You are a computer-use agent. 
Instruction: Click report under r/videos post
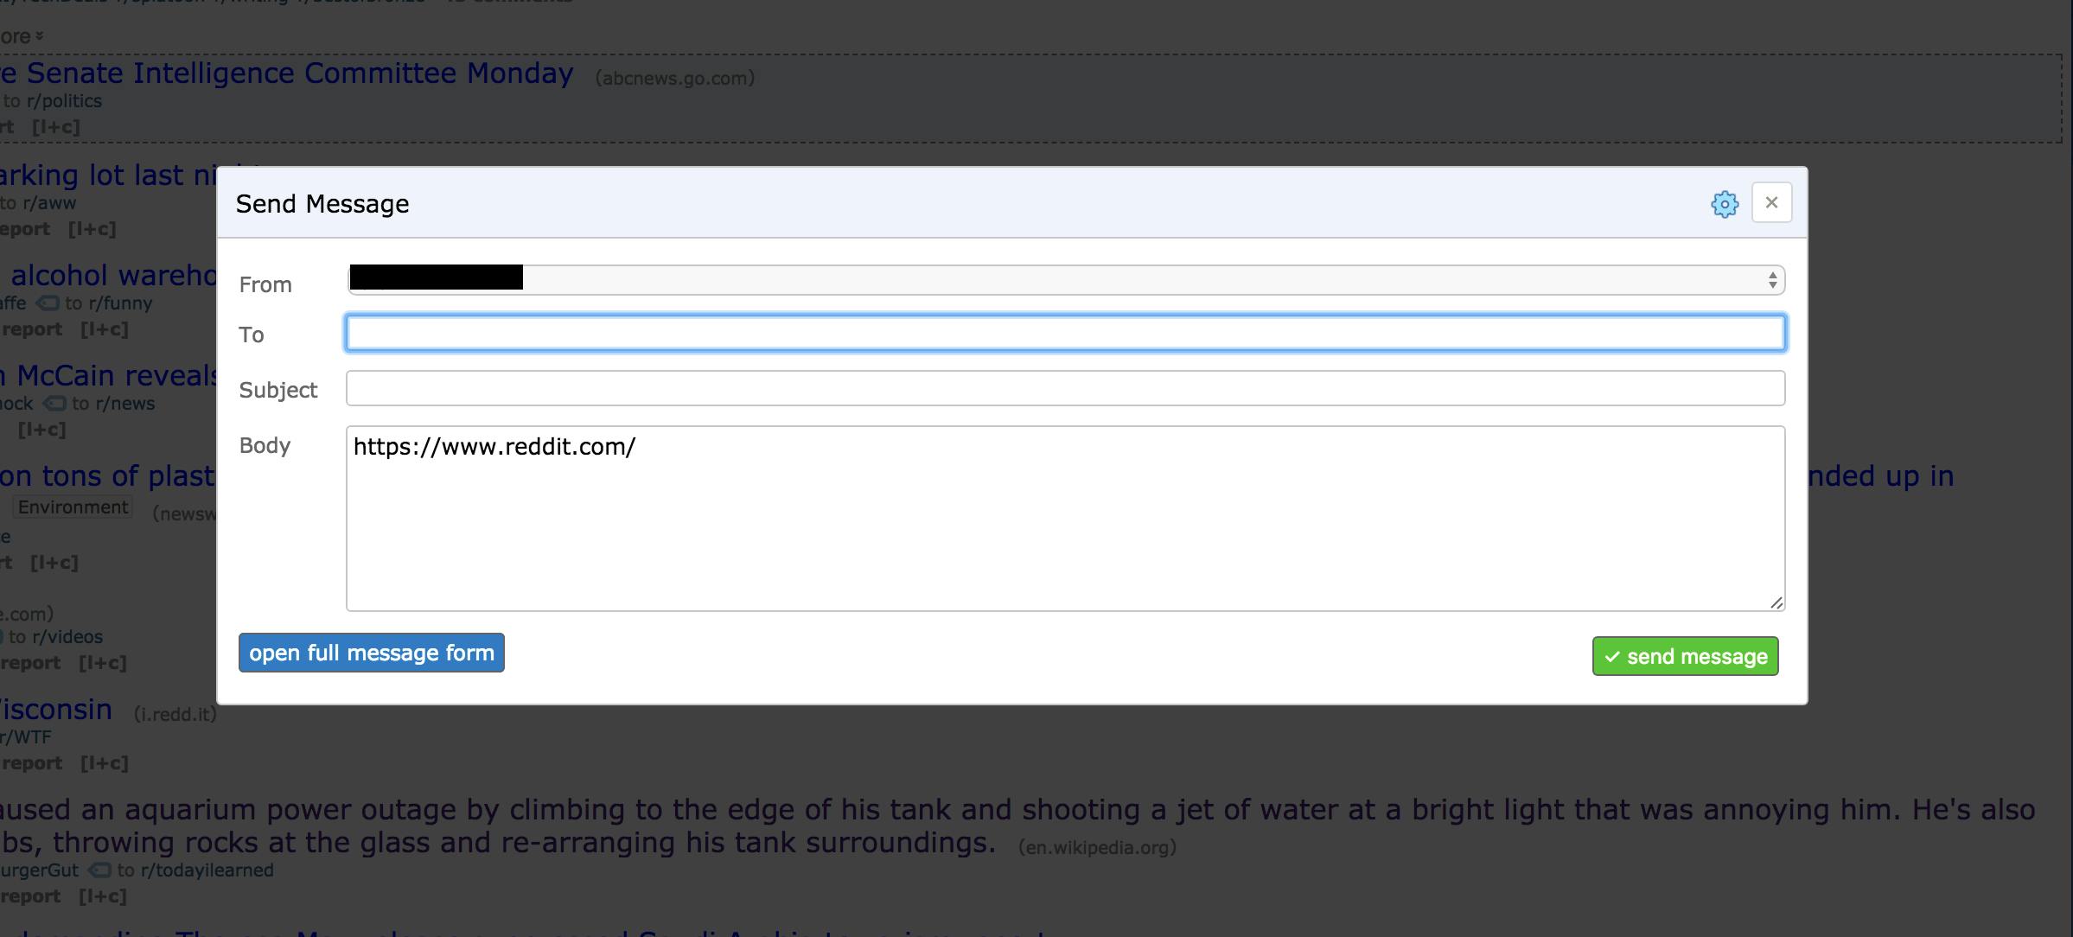click(31, 663)
